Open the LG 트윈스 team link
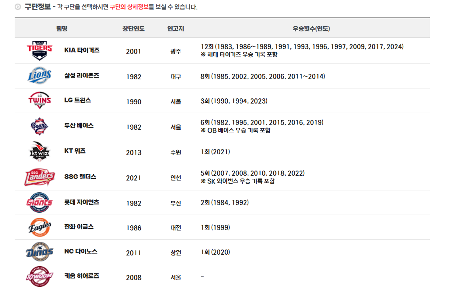This screenshot has width=454, height=288. [77, 100]
